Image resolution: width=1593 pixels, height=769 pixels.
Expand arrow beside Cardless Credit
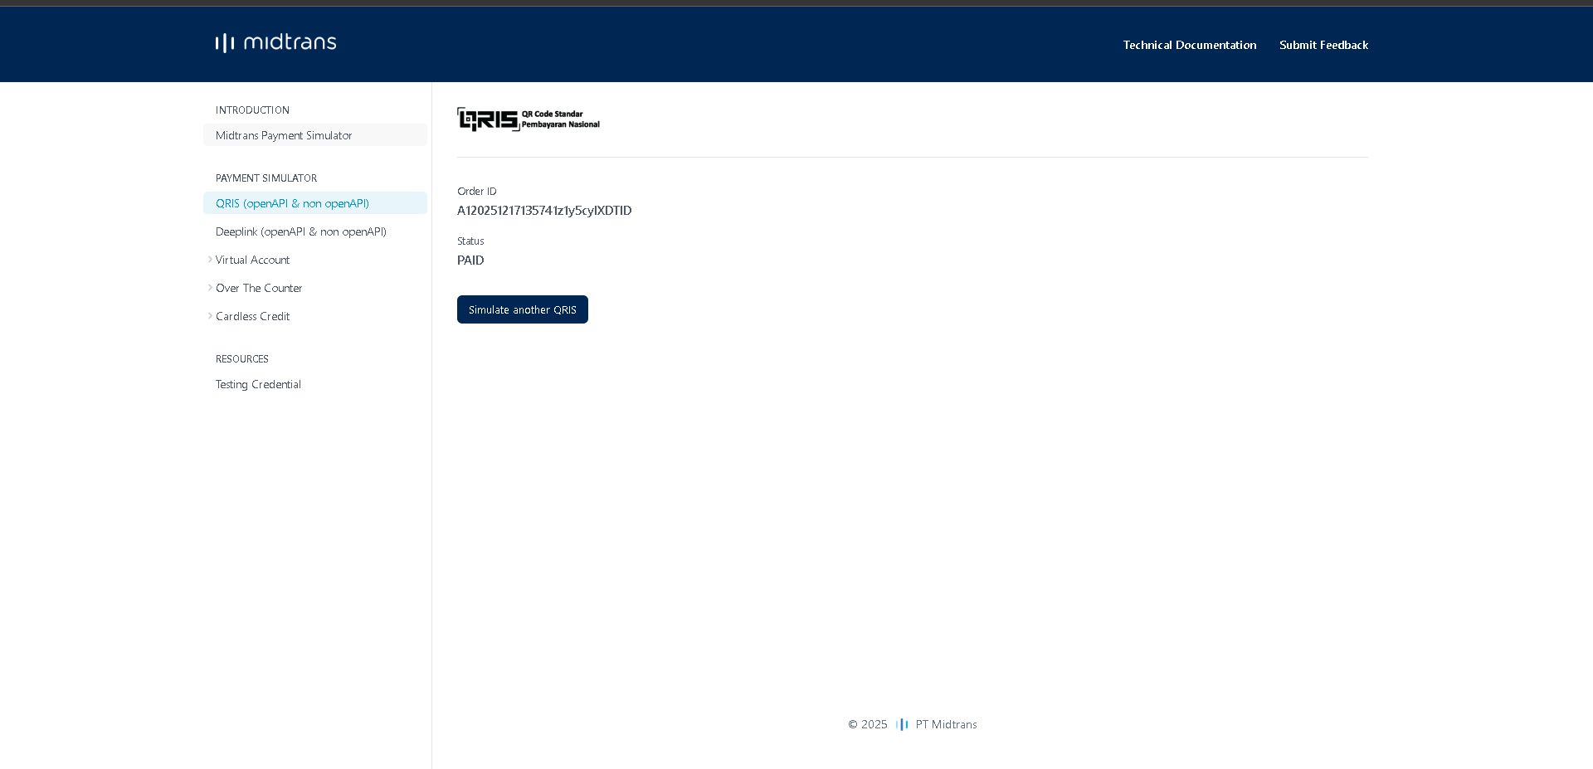click(x=210, y=316)
